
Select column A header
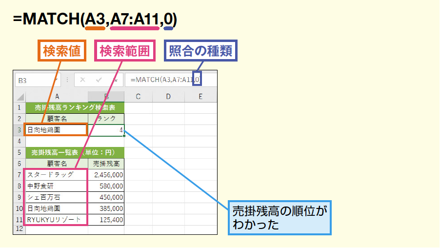[x=57, y=97]
